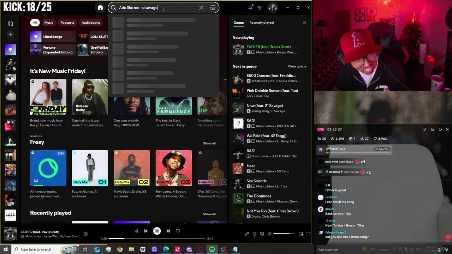Open the Release Radar playlist cover

(x=90, y=97)
